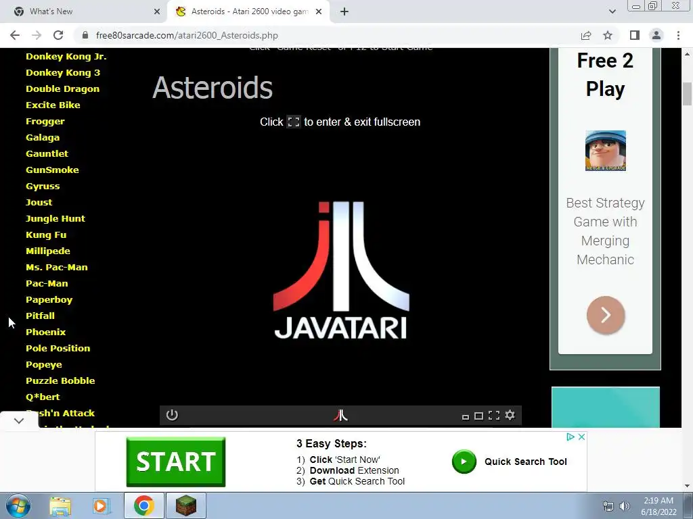This screenshot has width=693, height=519.
Task: Open Pac-Man game link
Action: click(x=47, y=283)
